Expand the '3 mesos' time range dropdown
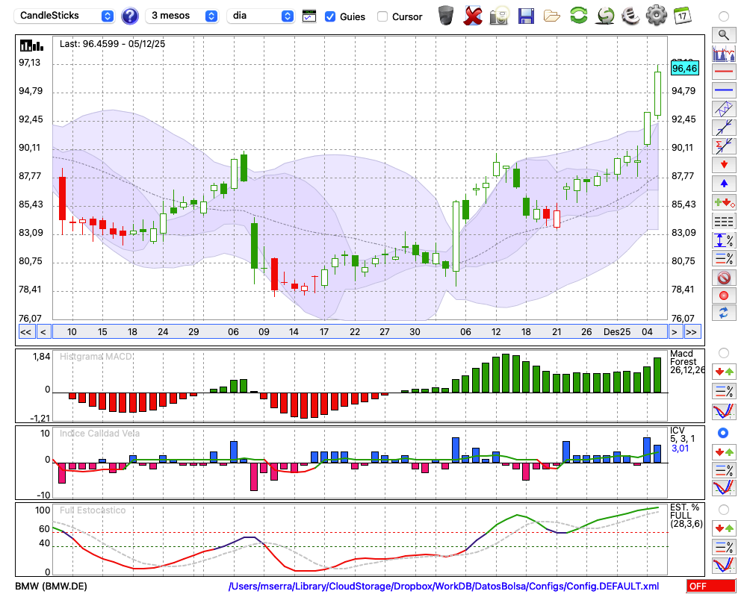This screenshot has width=747, height=597. point(184,16)
